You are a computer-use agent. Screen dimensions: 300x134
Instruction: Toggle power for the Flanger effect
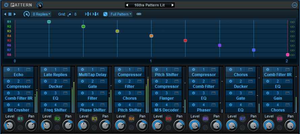pyautogui.click(x=157, y=93)
